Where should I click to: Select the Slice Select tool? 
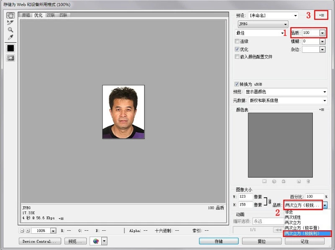[x=10, y=23]
